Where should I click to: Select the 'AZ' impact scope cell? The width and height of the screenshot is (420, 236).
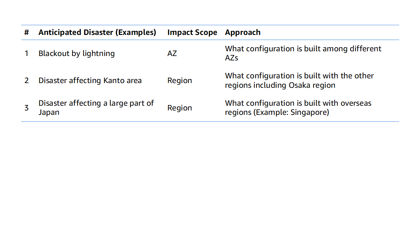(172, 53)
